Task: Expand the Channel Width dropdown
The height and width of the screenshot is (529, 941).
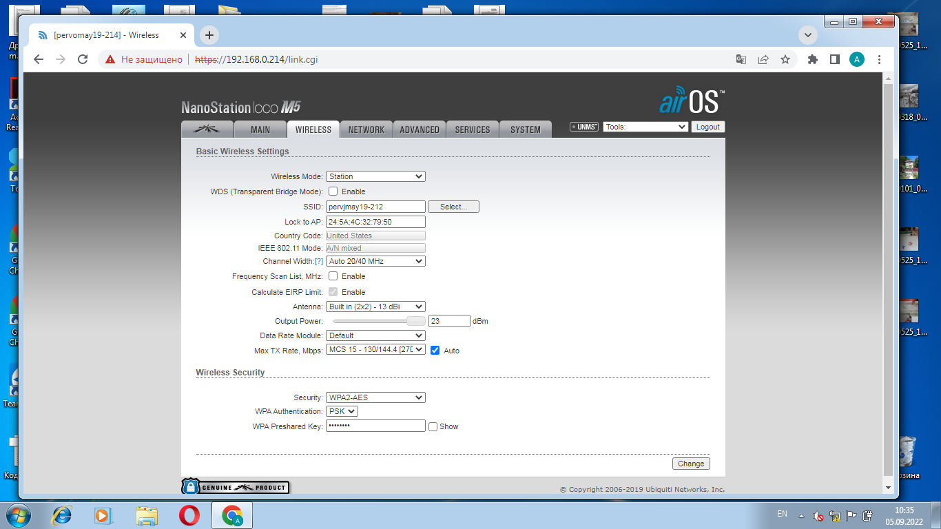Action: (x=375, y=261)
